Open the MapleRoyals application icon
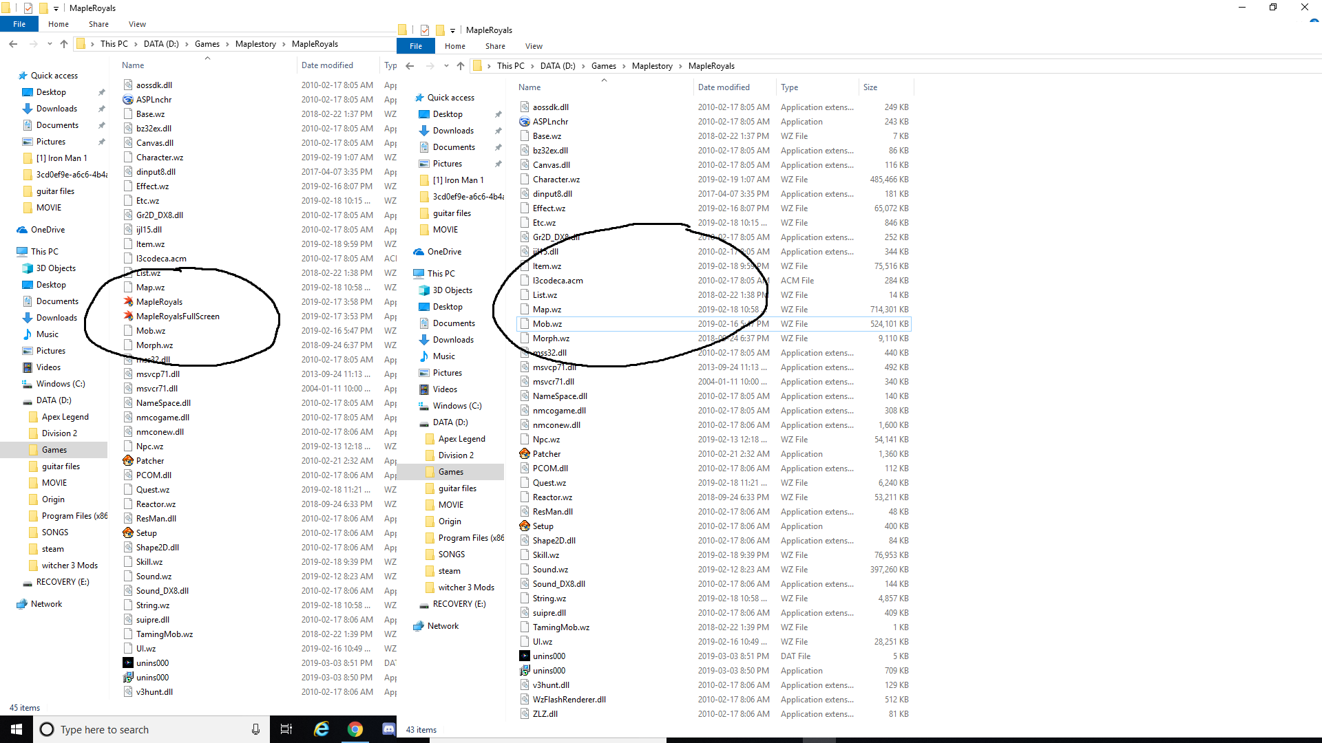The image size is (1322, 743). pyautogui.click(x=128, y=301)
